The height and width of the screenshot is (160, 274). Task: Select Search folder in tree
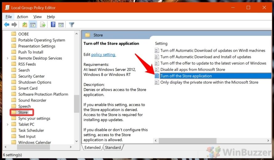pyautogui.click(x=24, y=70)
